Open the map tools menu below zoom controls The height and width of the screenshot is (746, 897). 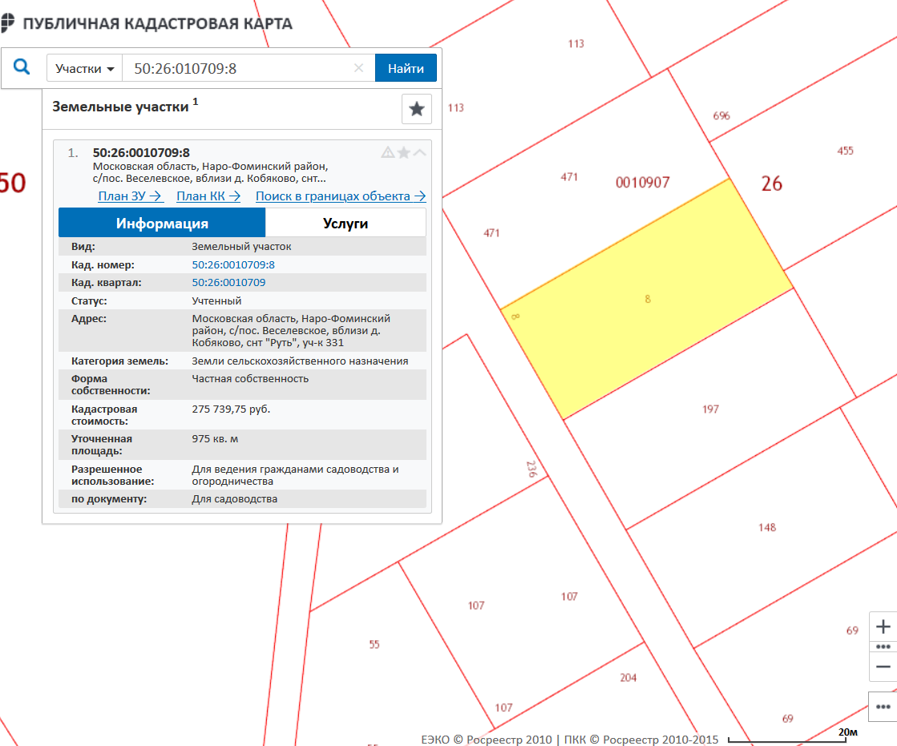(x=883, y=707)
